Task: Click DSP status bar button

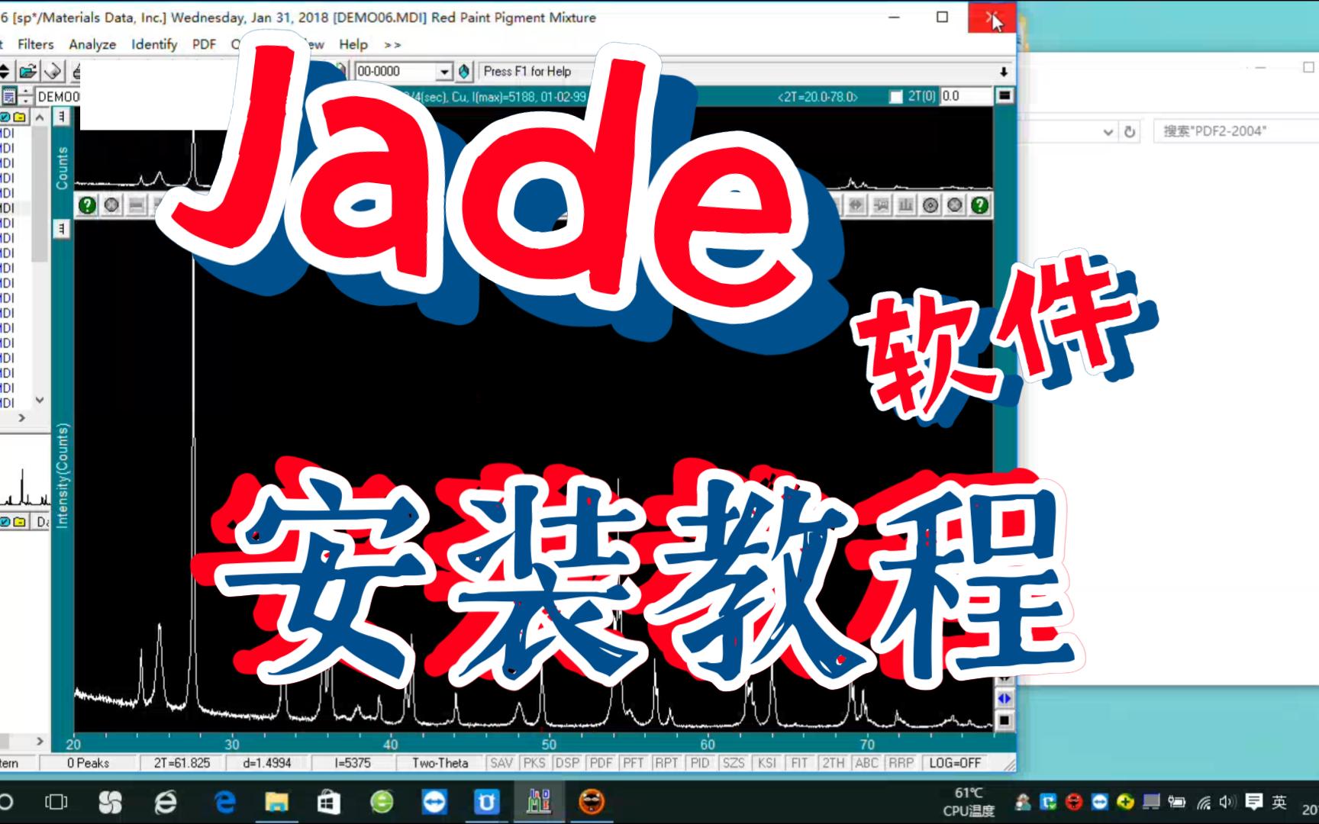Action: 567,763
